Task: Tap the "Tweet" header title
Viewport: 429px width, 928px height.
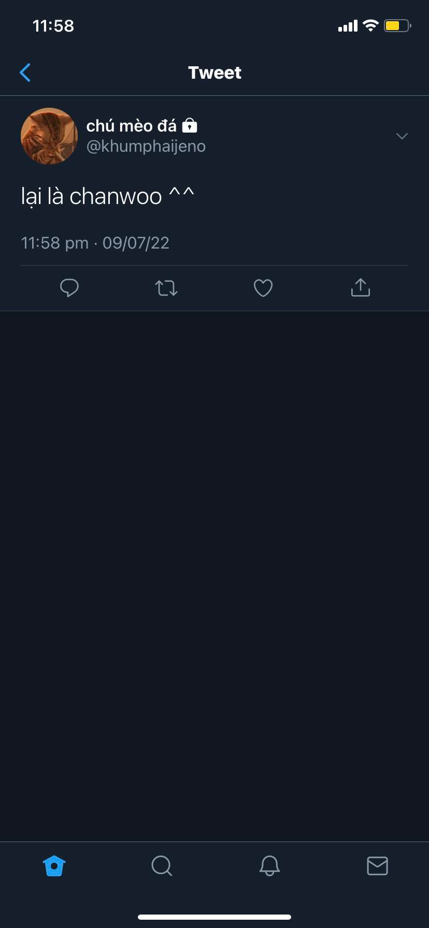Action: click(x=214, y=72)
